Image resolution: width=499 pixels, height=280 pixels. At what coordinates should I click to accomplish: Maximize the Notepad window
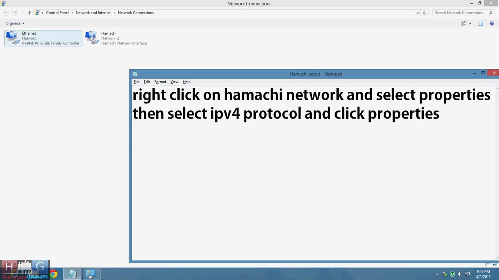click(483, 73)
